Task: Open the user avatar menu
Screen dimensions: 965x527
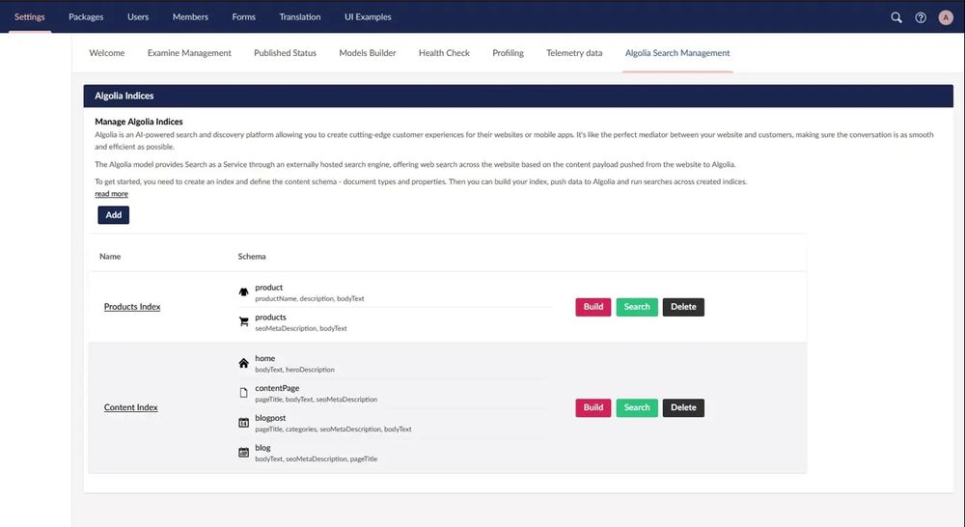Action: [x=946, y=17]
